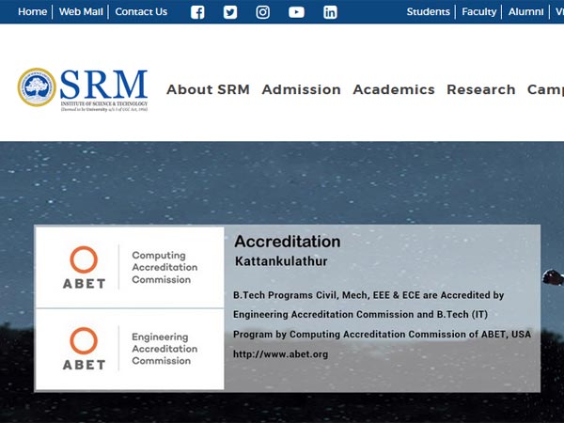This screenshot has width=564, height=423.
Task: Click the http://www.abet.org URL text
Action: click(280, 354)
